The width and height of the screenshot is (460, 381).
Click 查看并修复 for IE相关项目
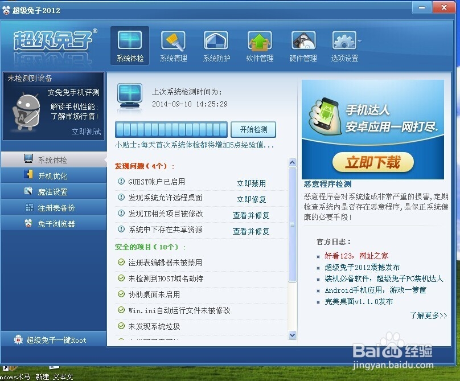tap(251, 215)
